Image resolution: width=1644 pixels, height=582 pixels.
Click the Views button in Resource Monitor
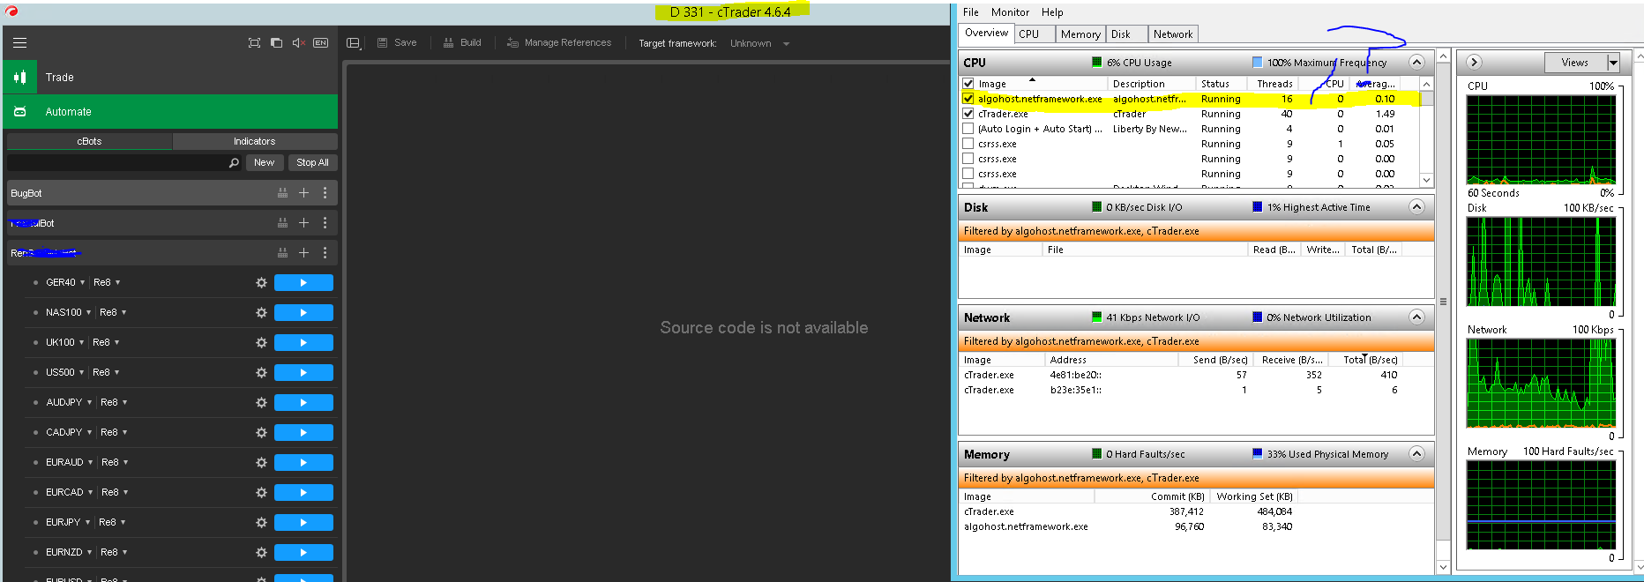coord(1575,63)
